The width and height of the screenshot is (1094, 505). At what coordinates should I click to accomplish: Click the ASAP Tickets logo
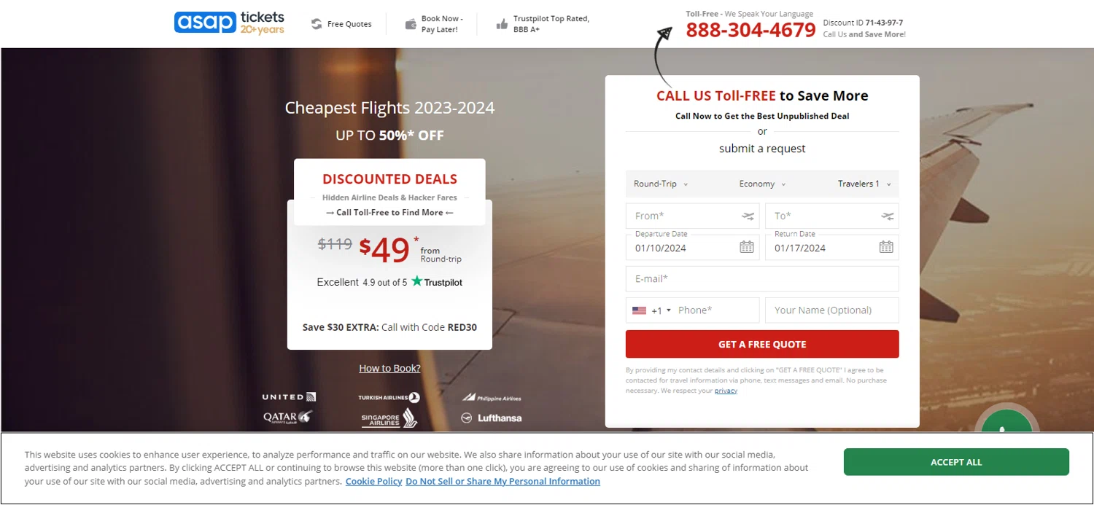click(x=229, y=23)
